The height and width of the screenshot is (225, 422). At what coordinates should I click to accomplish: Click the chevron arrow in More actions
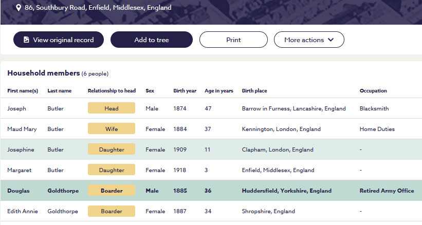[331, 40]
